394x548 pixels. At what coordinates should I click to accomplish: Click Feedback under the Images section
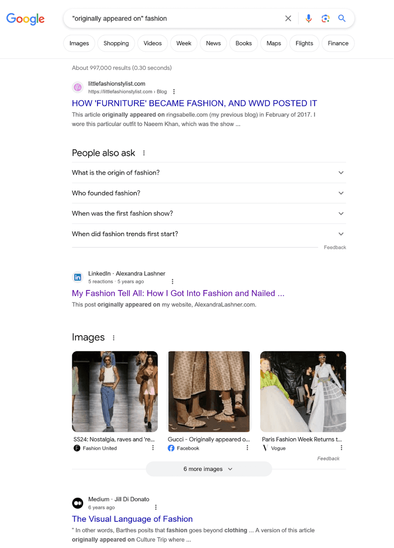pyautogui.click(x=328, y=459)
